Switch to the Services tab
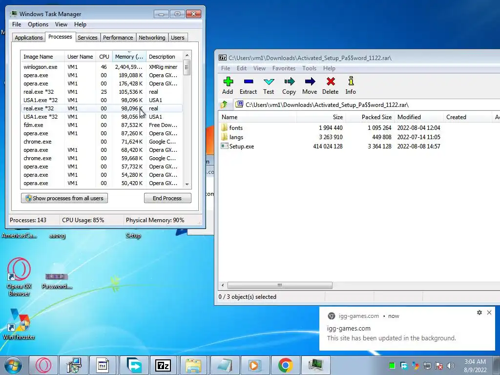The height and width of the screenshot is (375, 500). 87,38
